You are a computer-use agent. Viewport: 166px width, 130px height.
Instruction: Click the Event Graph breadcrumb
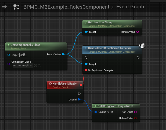[x=130, y=7]
